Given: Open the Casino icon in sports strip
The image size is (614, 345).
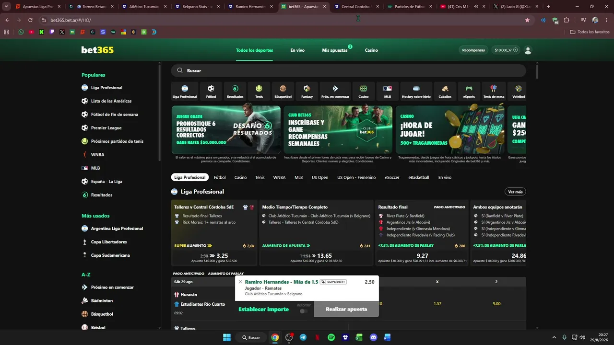Looking at the screenshot, I should (x=364, y=91).
